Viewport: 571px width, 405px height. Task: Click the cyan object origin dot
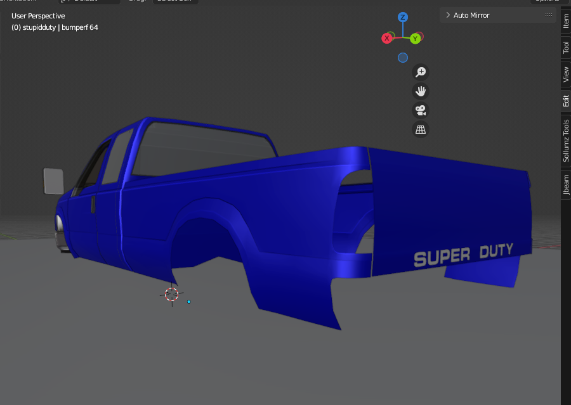coord(188,302)
